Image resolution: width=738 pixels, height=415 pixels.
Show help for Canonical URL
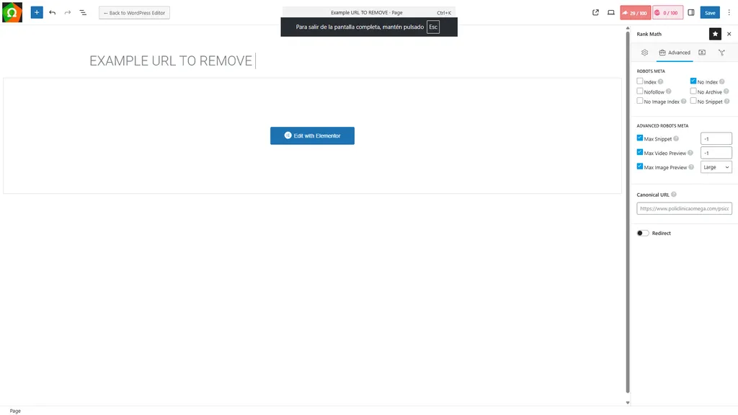tap(674, 195)
